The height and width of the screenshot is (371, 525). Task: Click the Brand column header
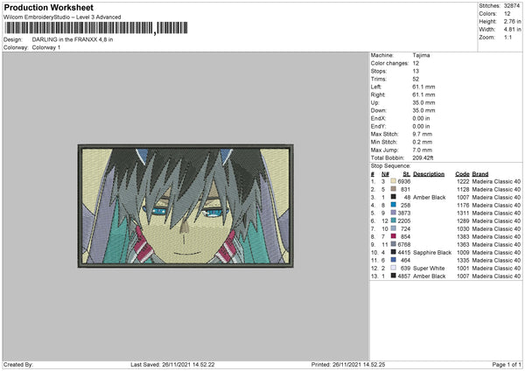tap(480, 174)
